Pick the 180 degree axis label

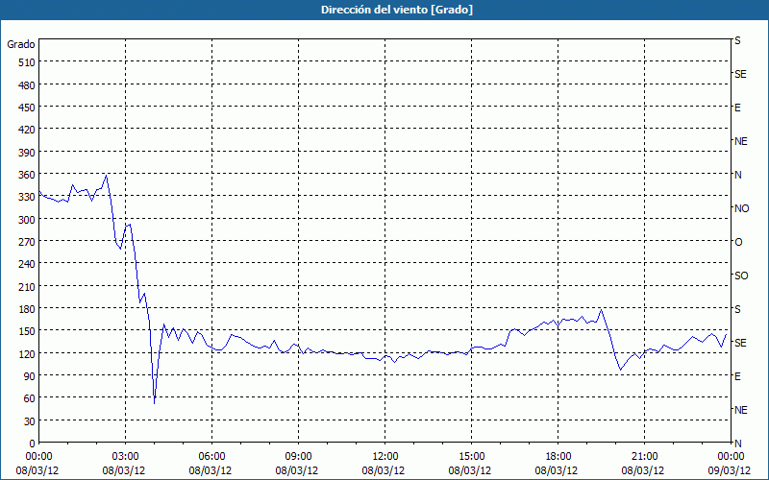pyautogui.click(x=27, y=308)
